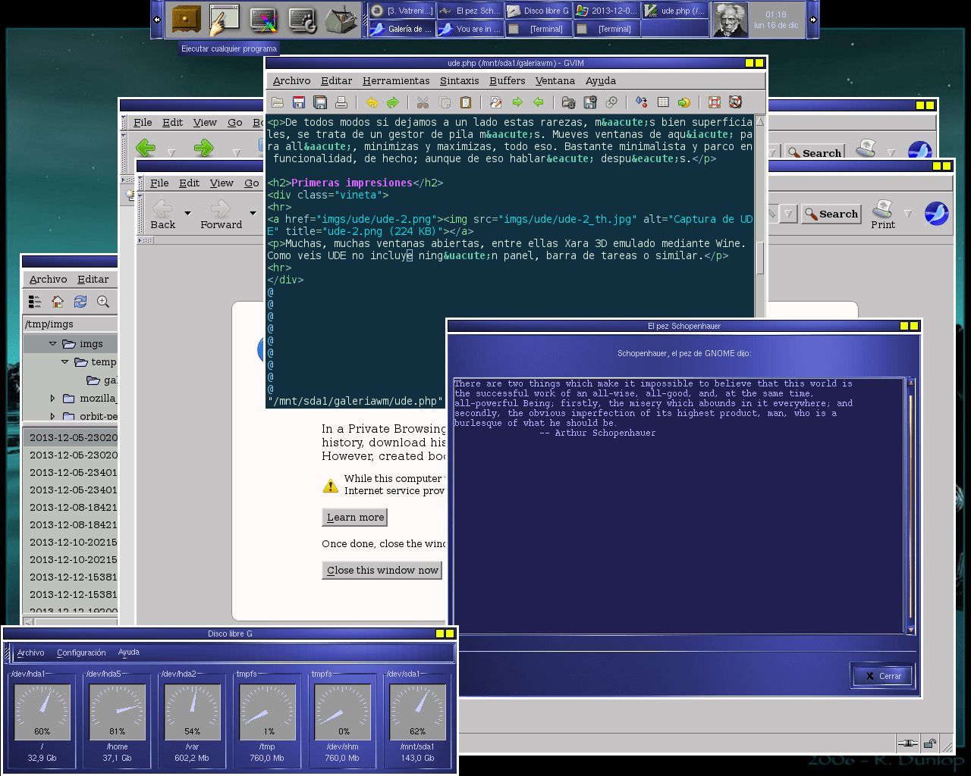
Task: Click the Learn more button
Action: pos(355,518)
